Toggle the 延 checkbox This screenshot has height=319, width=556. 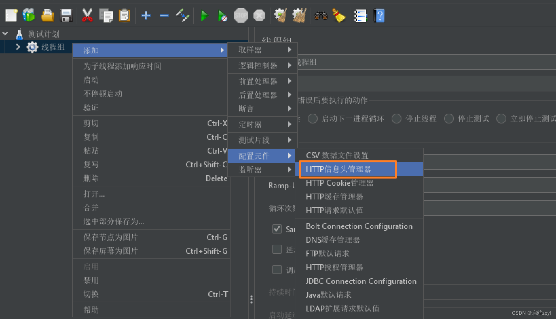277,249
